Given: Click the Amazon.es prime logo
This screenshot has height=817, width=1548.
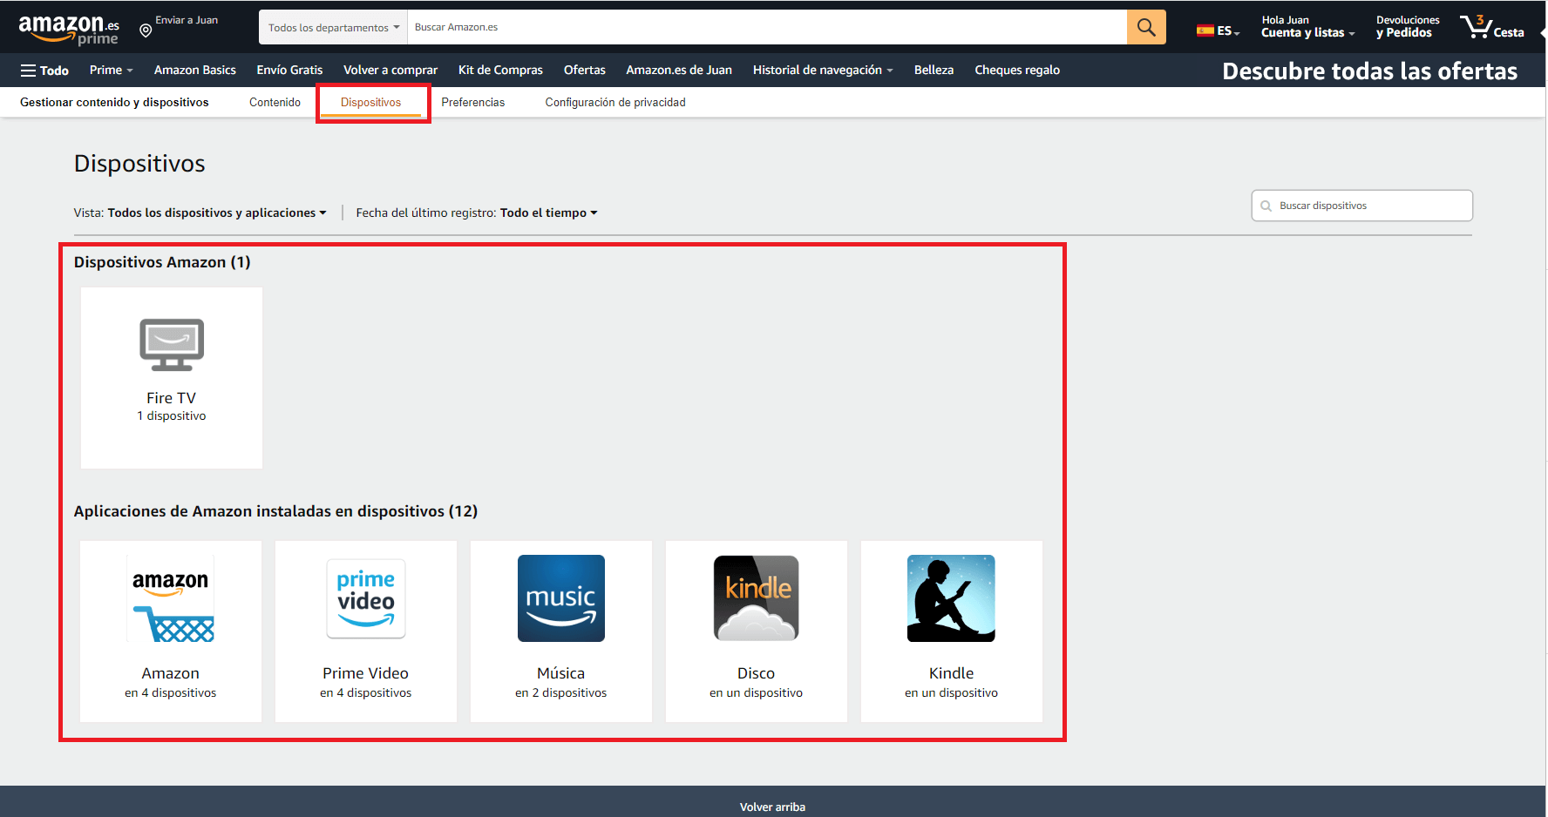Looking at the screenshot, I should pyautogui.click(x=69, y=30).
